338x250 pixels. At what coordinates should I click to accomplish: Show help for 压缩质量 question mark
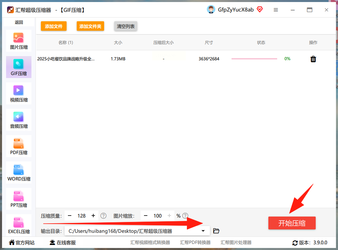click(x=103, y=216)
